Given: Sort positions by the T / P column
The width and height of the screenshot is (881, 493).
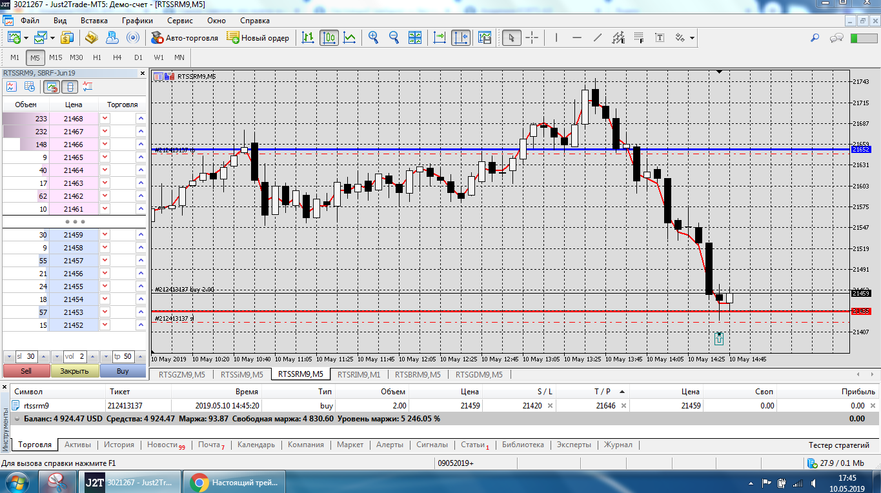Looking at the screenshot, I should pyautogui.click(x=602, y=392).
